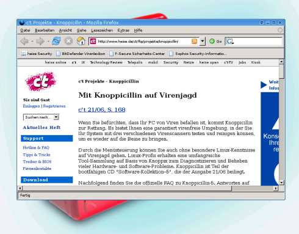Click the Tipps & Tricks sidebar link
The height and width of the screenshot is (234, 299).
point(37,155)
